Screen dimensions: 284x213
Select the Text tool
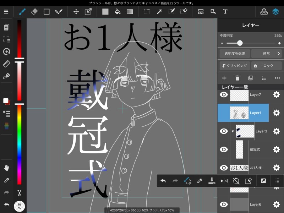click(225, 12)
